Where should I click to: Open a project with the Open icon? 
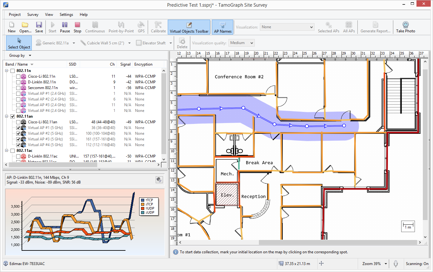(25, 27)
